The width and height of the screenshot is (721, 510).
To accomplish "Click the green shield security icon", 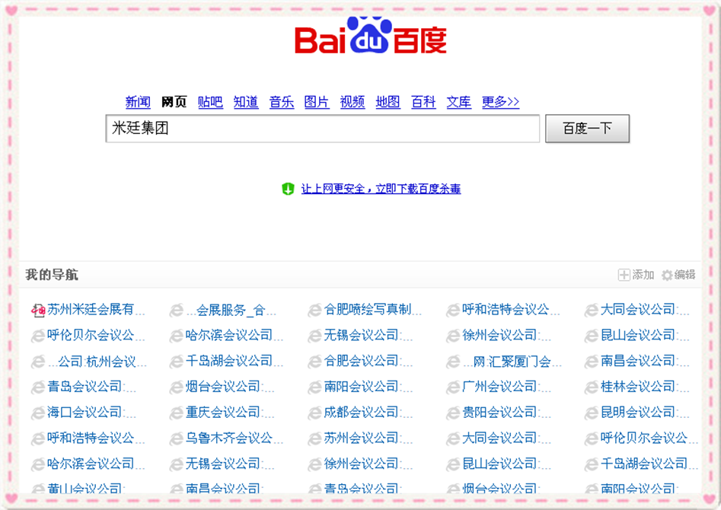I will (288, 189).
